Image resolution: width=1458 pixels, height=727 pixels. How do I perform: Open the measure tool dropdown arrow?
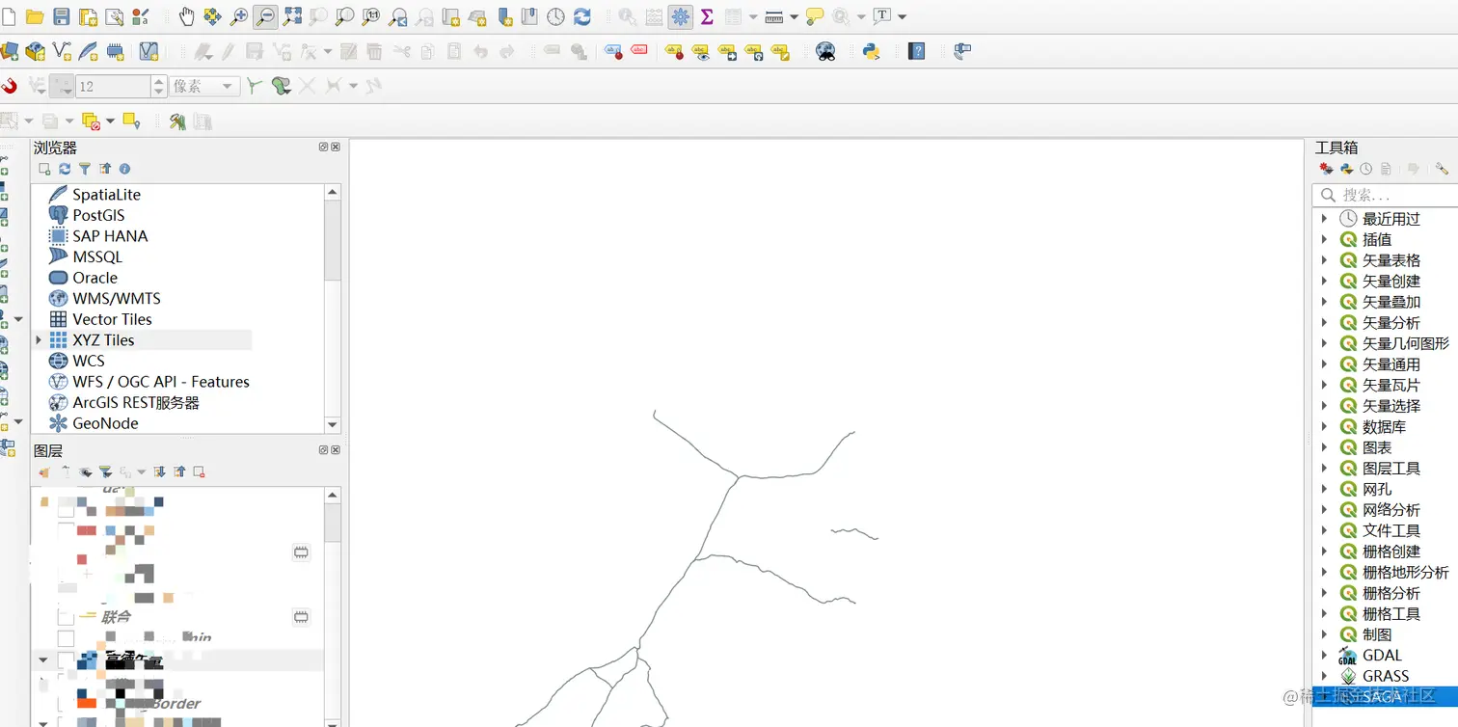tap(794, 16)
